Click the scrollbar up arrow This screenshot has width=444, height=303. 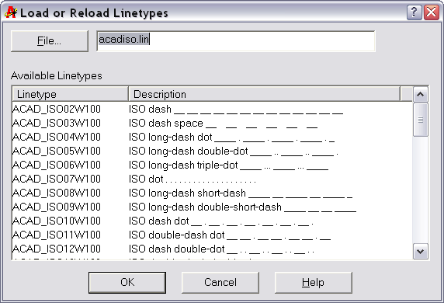421,94
